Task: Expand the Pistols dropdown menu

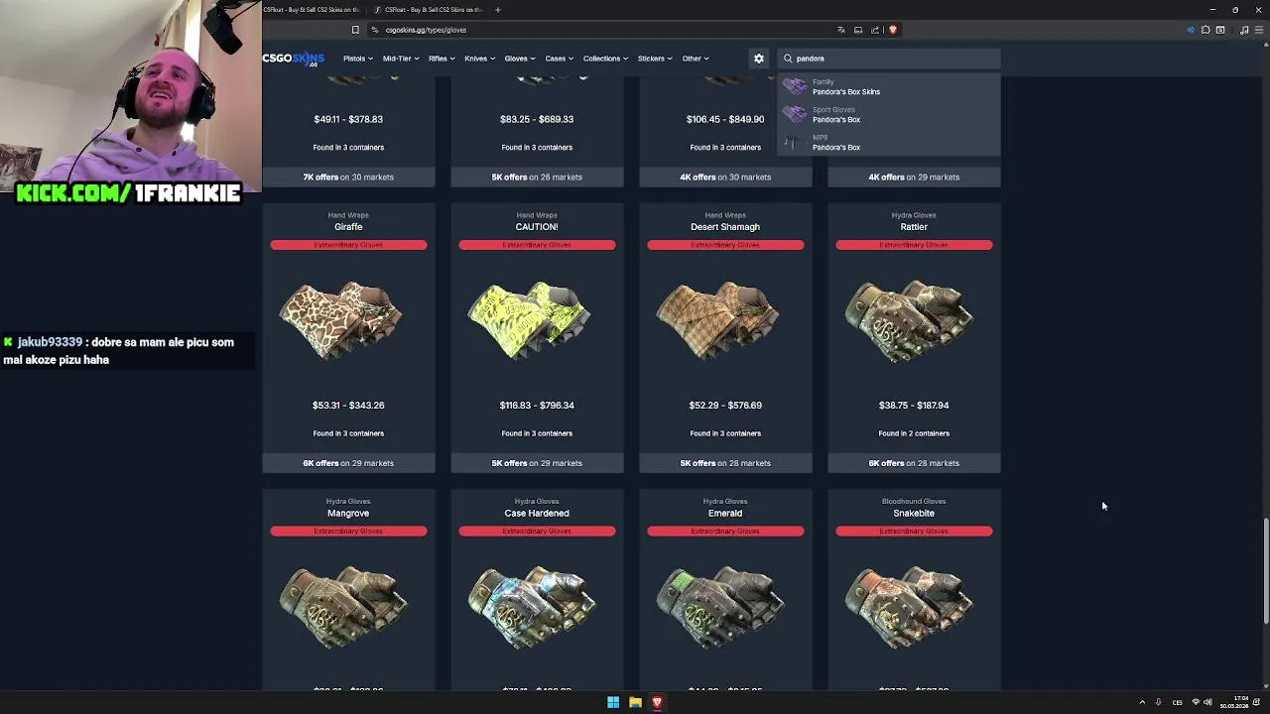Action: [x=358, y=59]
